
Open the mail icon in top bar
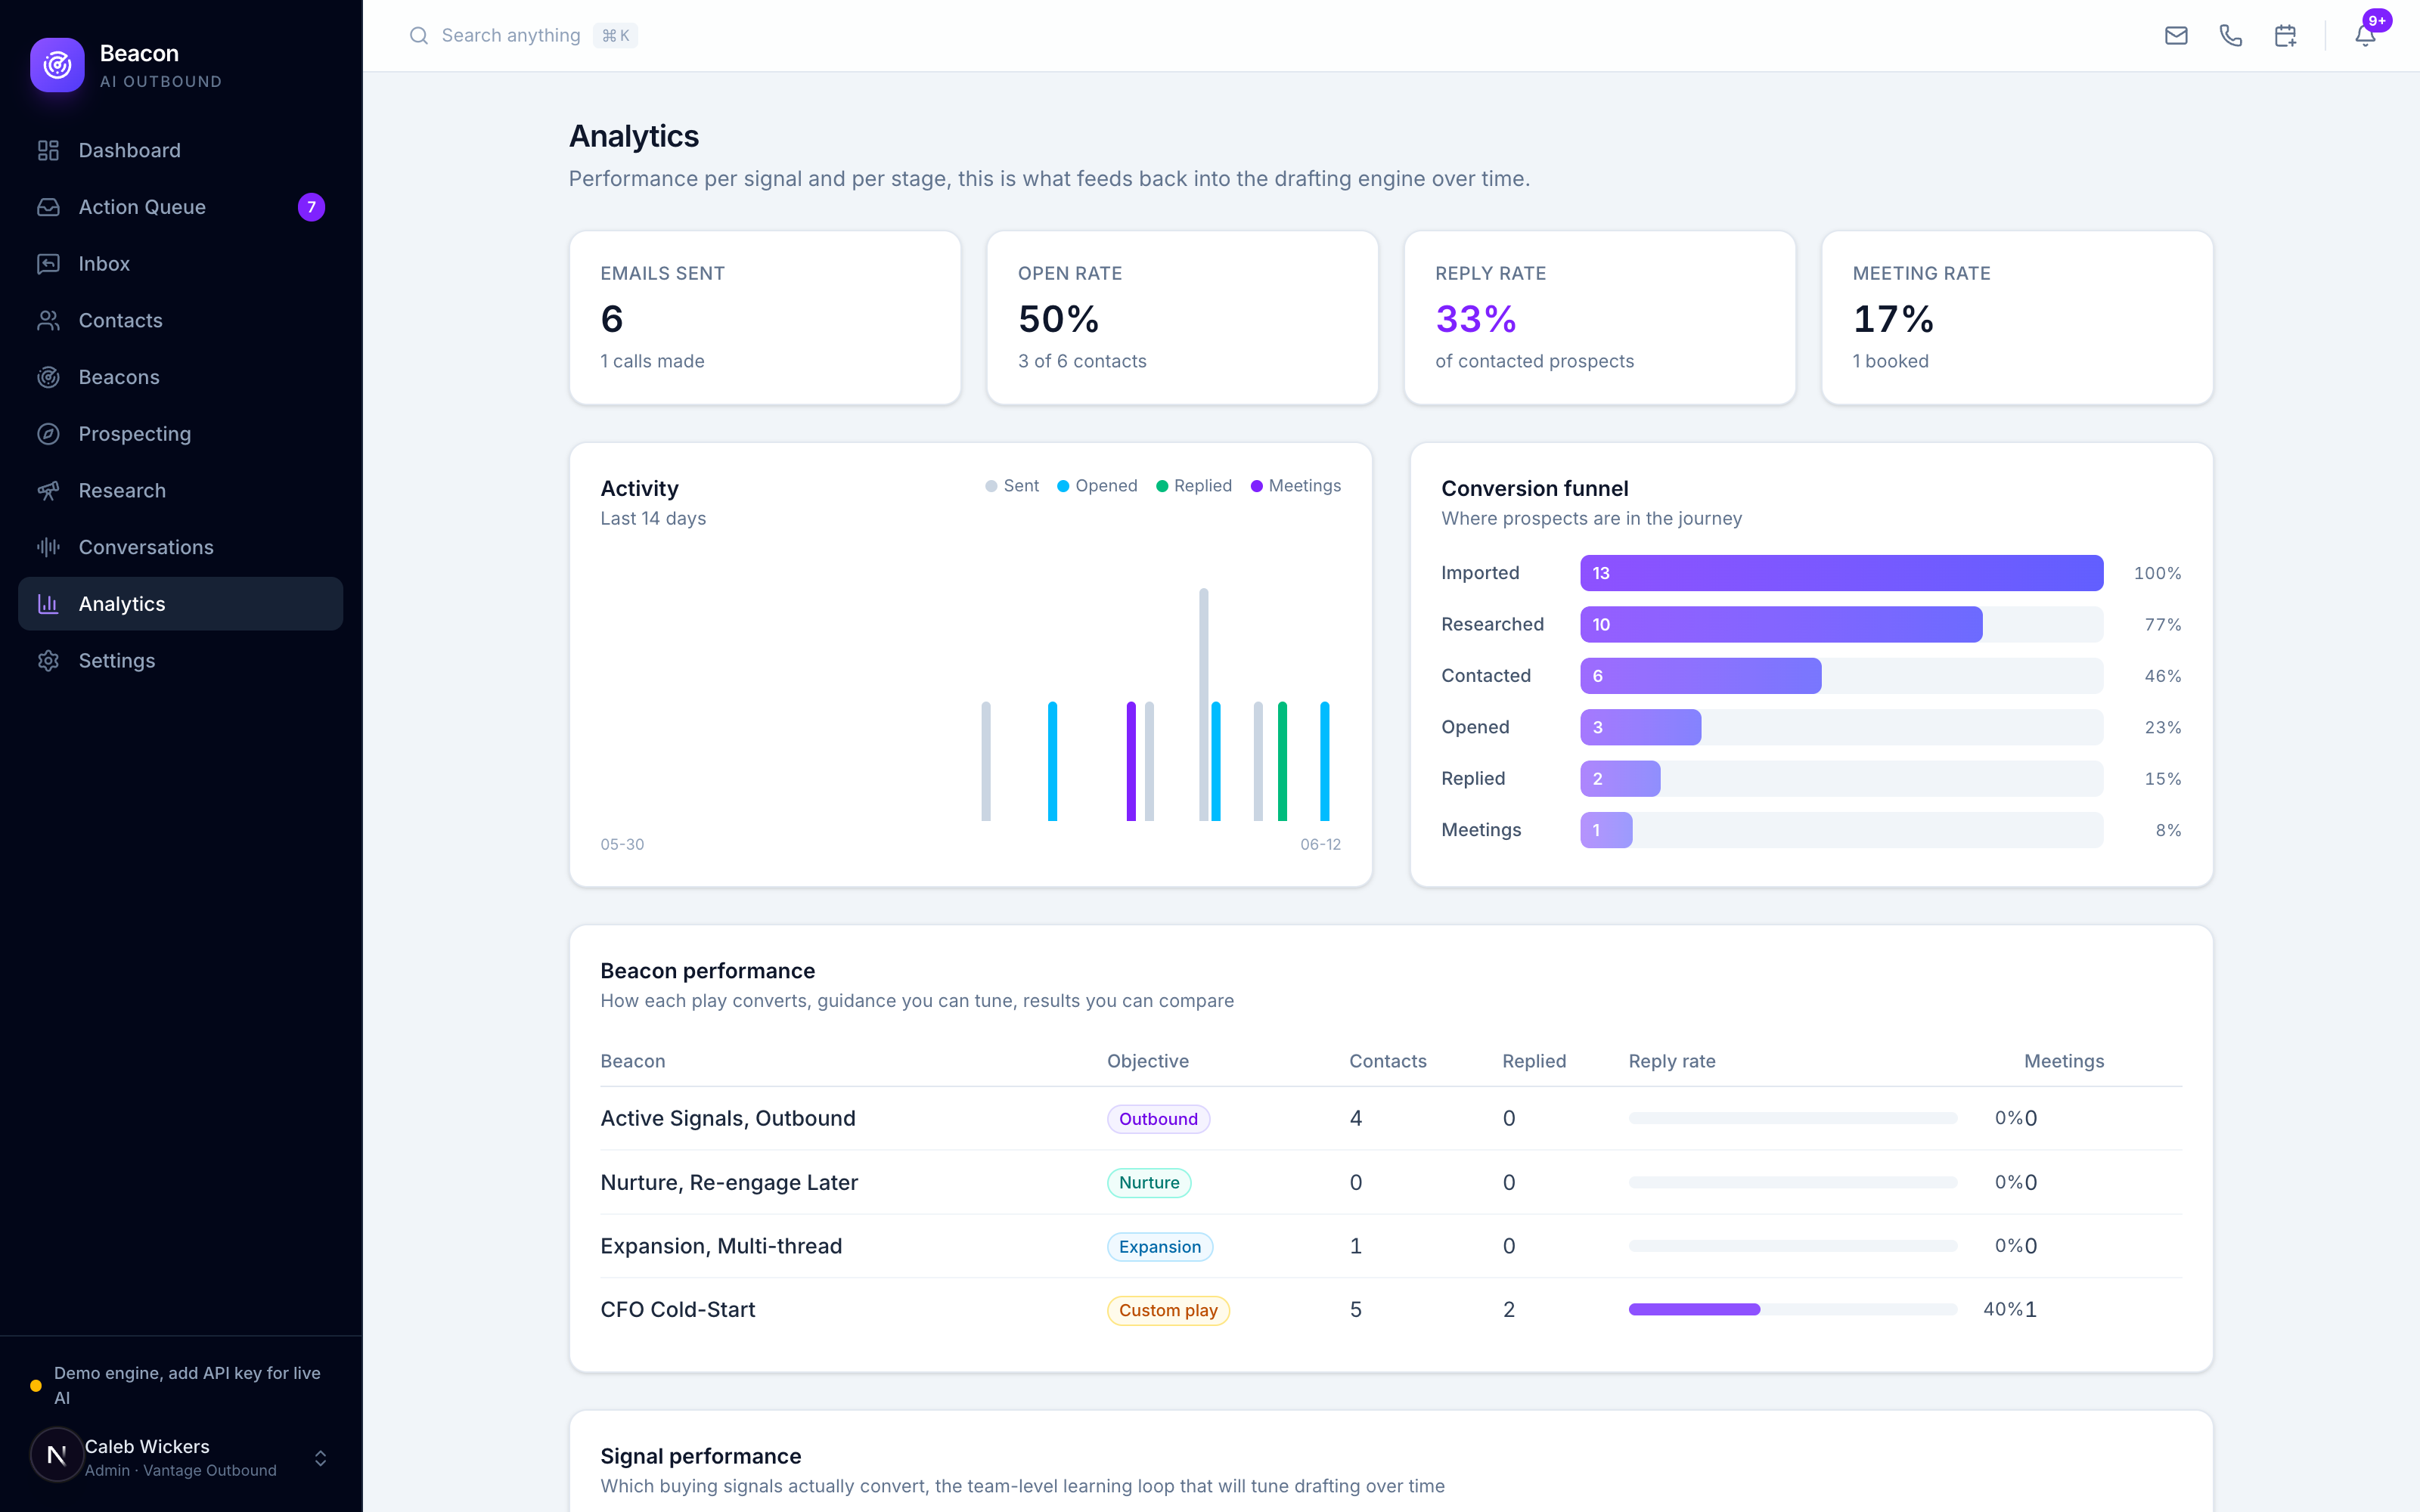point(2176,36)
